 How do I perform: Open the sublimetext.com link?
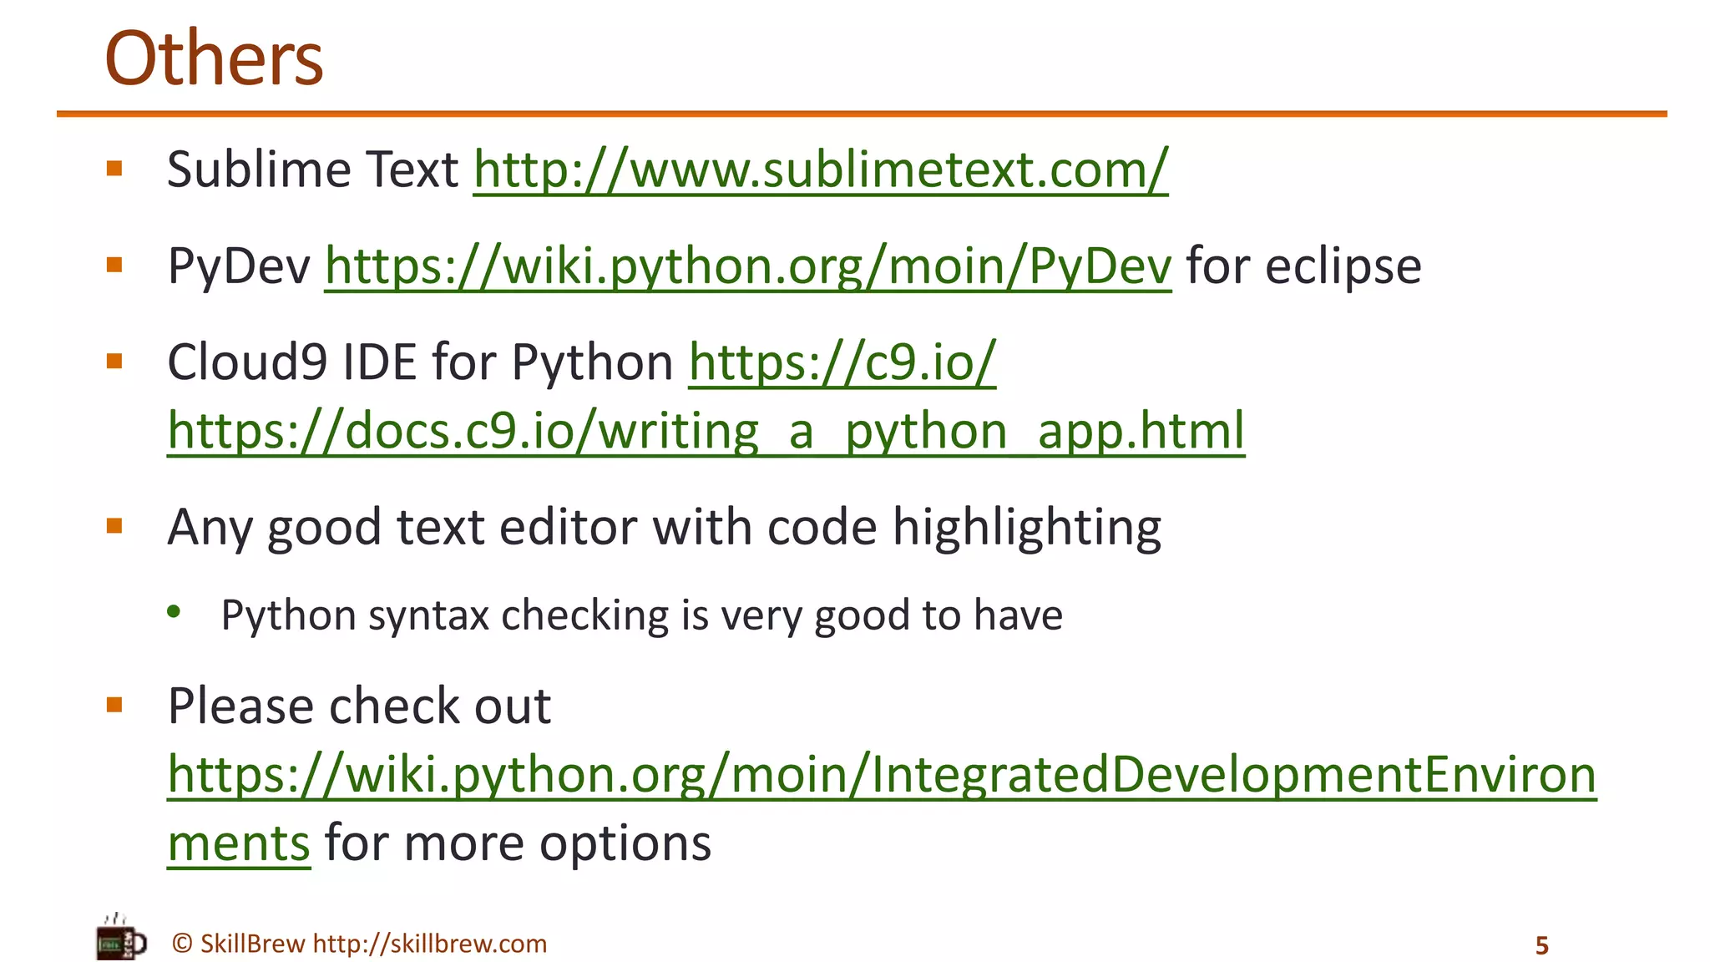(x=820, y=170)
